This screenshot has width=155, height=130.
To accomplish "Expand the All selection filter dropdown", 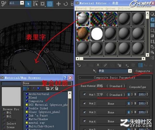I will pos(22,3).
